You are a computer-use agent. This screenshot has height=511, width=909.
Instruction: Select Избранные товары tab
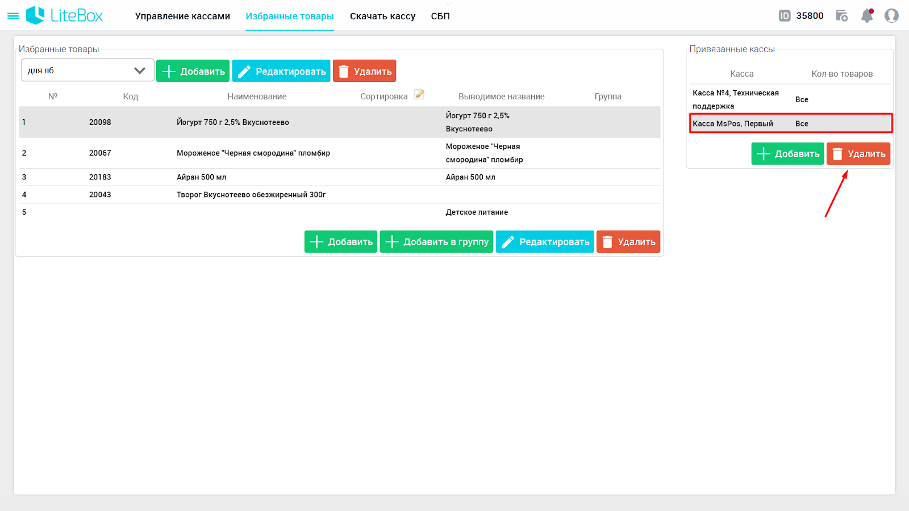pyautogui.click(x=290, y=16)
